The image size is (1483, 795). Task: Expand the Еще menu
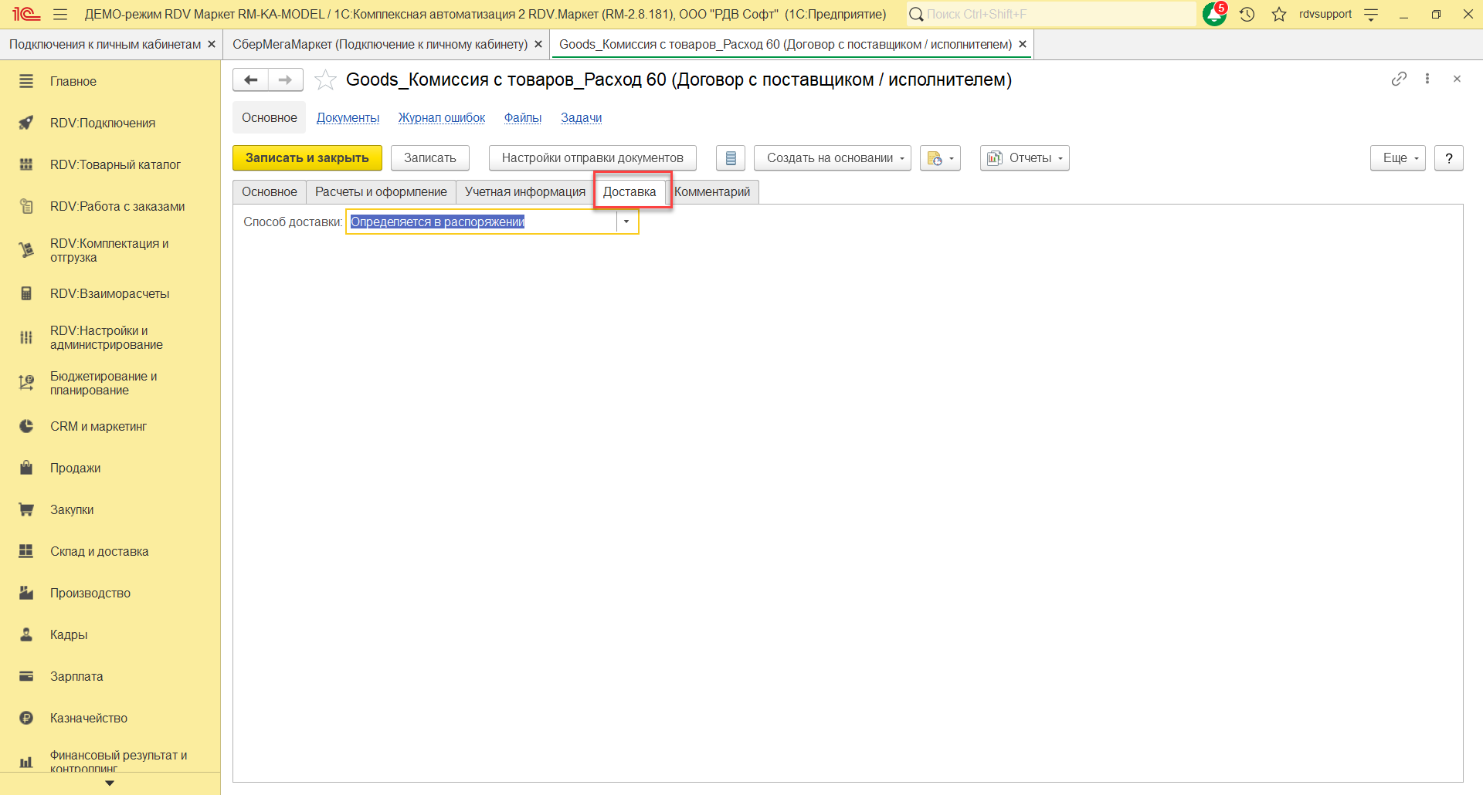[x=1397, y=158]
